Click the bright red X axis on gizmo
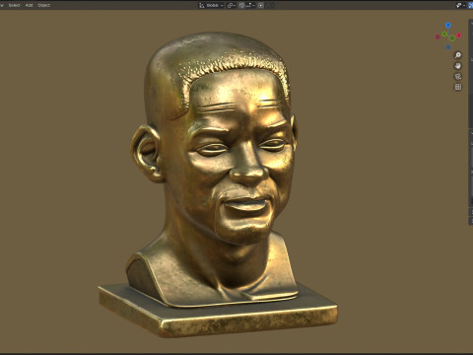This screenshot has width=473, height=355. (x=459, y=35)
